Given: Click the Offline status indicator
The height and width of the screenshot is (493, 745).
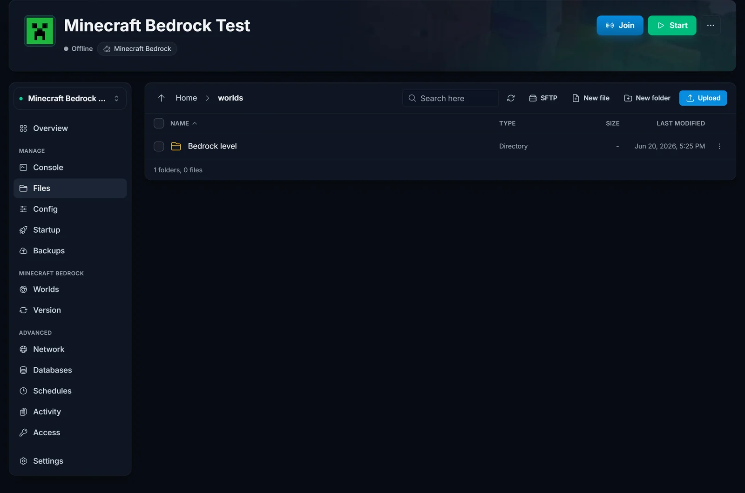Looking at the screenshot, I should pos(78,49).
